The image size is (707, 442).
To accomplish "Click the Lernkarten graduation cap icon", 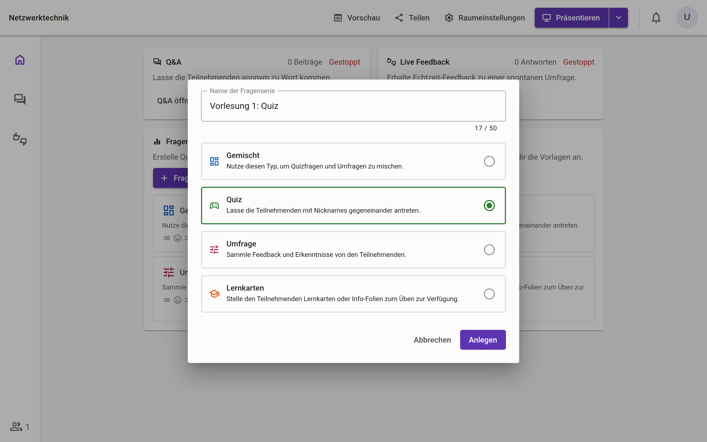I will pyautogui.click(x=214, y=294).
